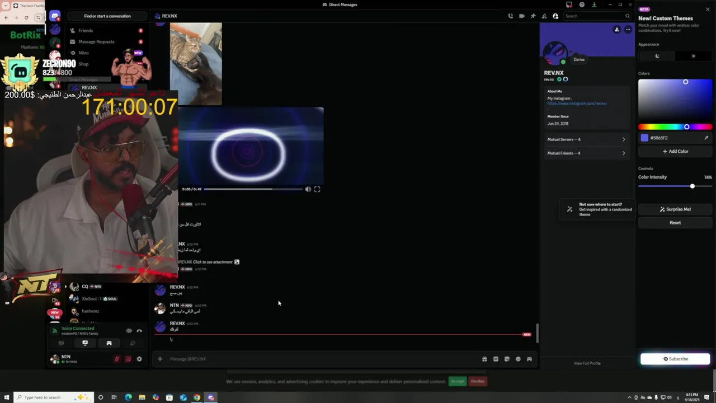Image resolution: width=716 pixels, height=403 pixels.
Task: Click the Windows taskbar search box
Action: click(53, 397)
